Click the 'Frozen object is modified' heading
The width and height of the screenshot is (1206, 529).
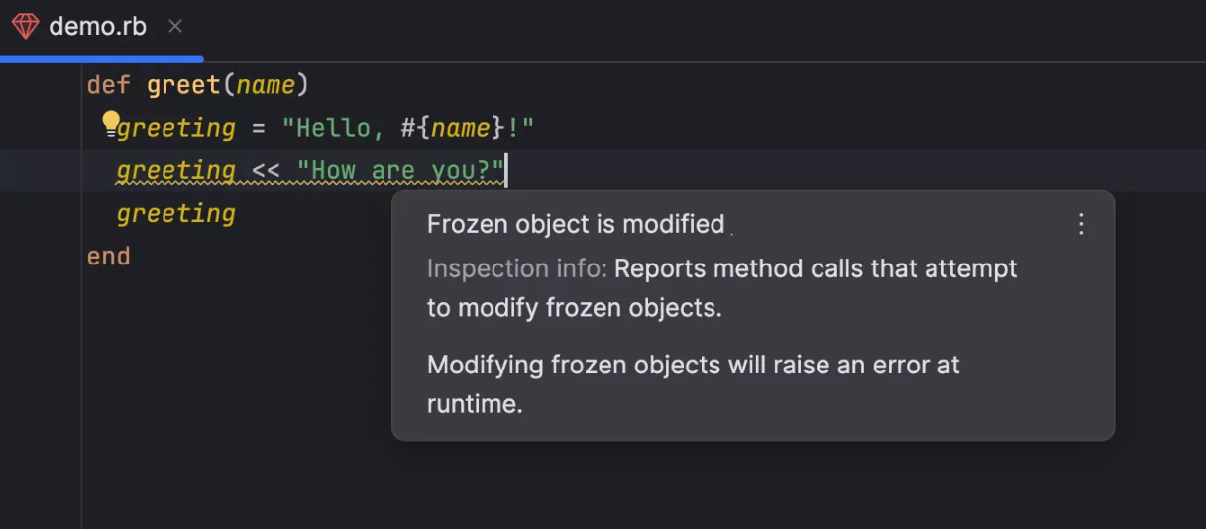(575, 224)
